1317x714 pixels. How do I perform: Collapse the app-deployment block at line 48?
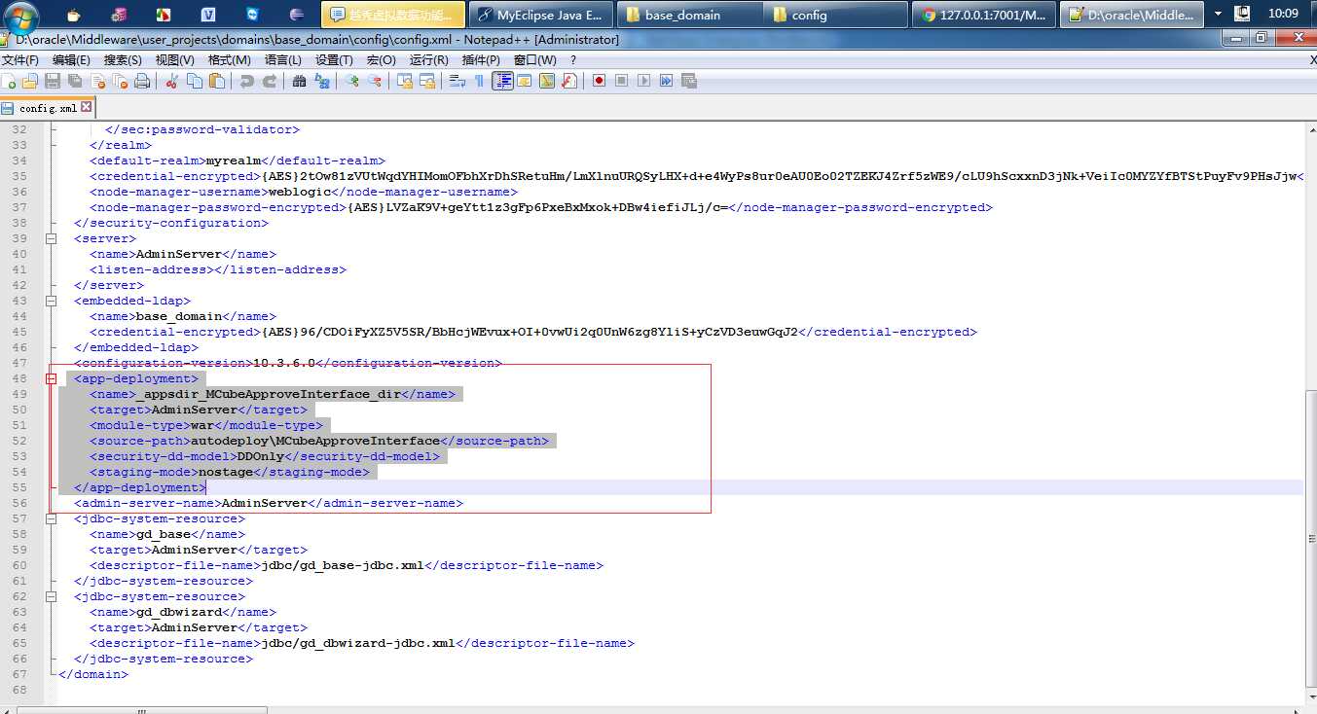coord(51,378)
